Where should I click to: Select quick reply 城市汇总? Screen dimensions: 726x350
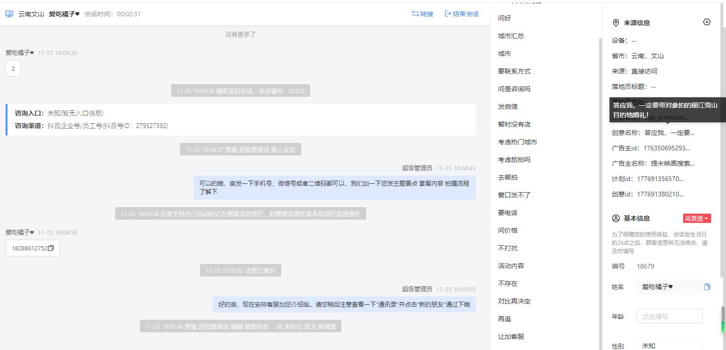(511, 36)
